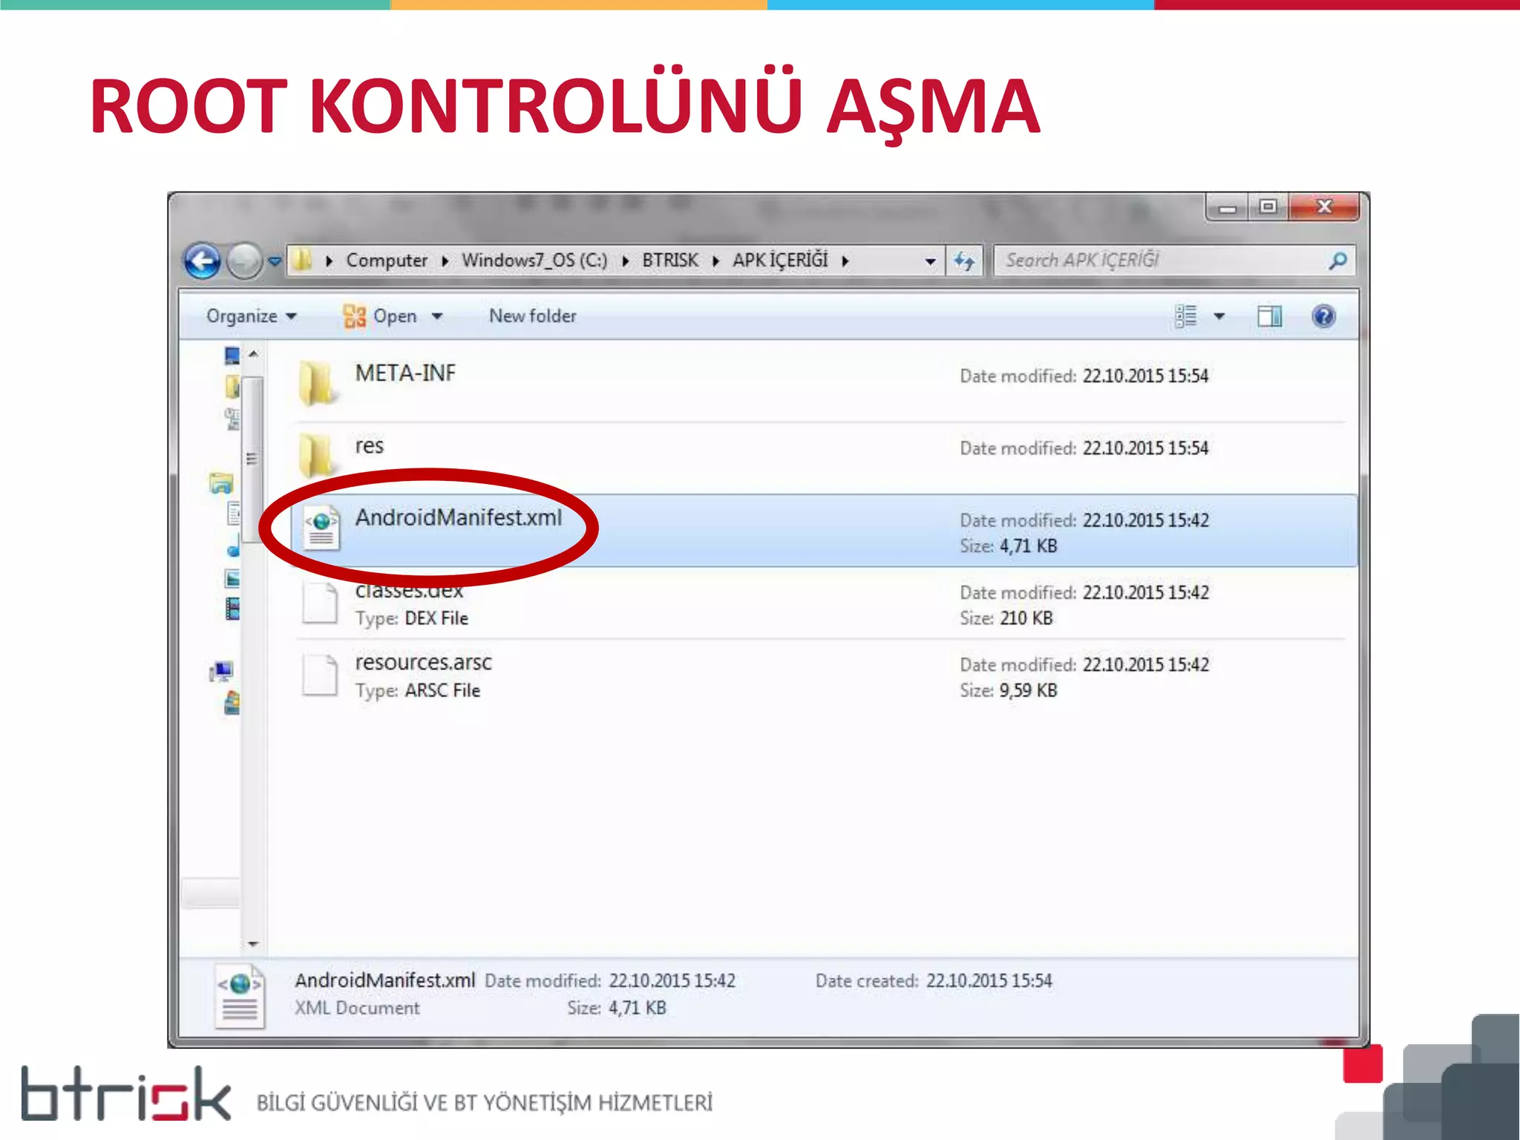
Task: Click the APK İÇERİĞİ breadcrumb segment
Action: point(780,260)
